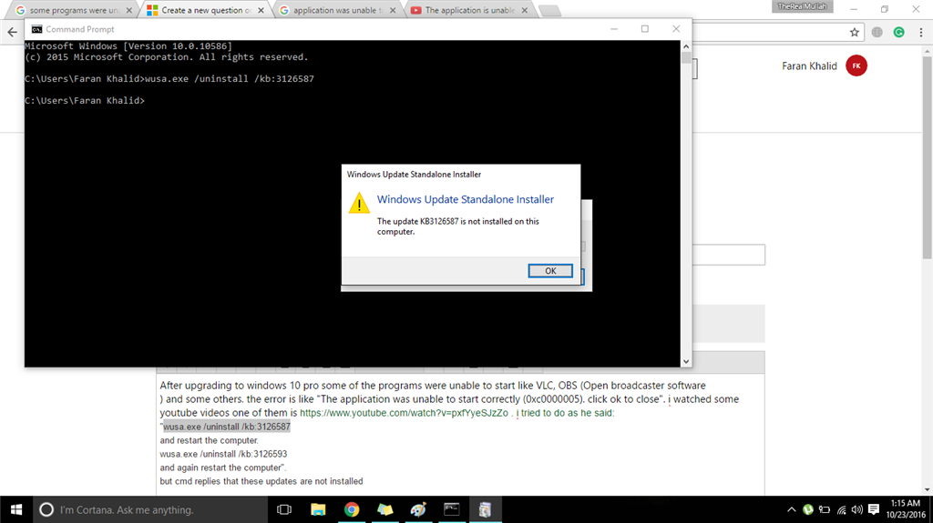Open Task View from the taskbar
Viewport: 933px width, 523px height.
(284, 510)
